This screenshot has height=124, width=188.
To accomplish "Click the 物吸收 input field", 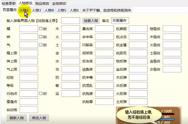I will click(x=172, y=29).
